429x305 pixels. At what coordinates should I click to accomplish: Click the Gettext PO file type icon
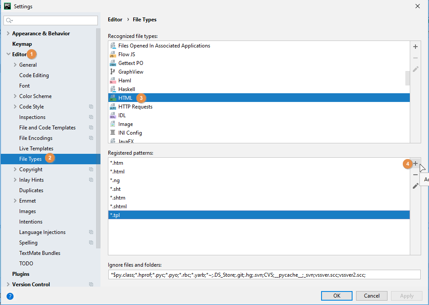pos(112,63)
